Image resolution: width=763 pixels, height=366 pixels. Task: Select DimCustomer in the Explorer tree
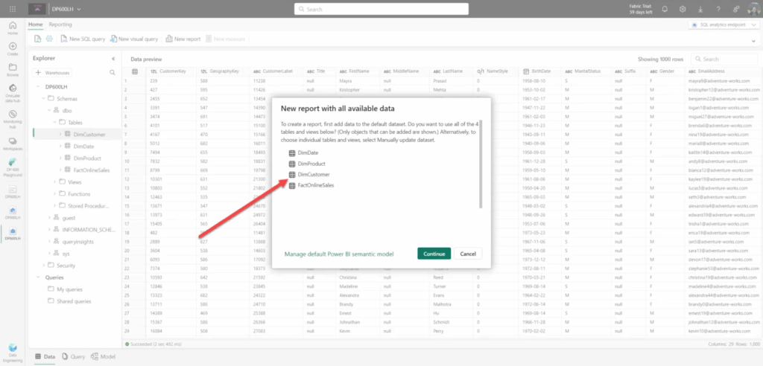[89, 135]
